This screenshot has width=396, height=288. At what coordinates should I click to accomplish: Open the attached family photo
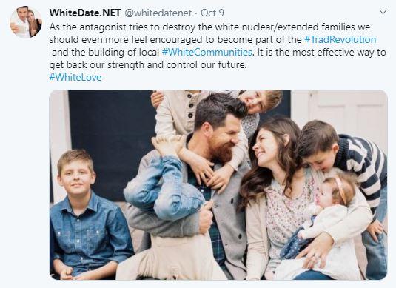[218, 184]
